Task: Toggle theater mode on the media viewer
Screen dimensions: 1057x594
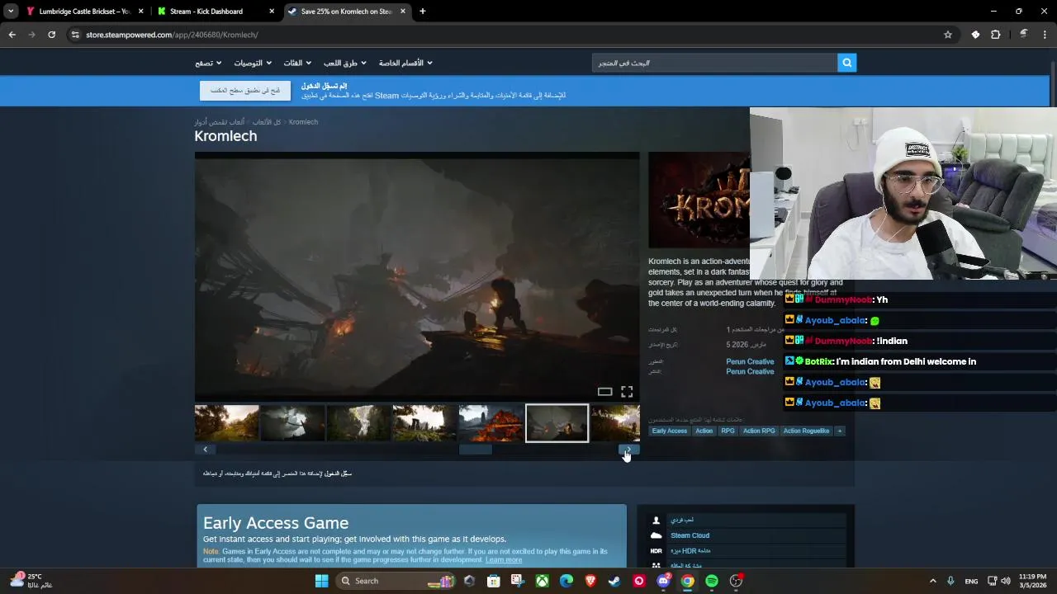Action: click(604, 392)
